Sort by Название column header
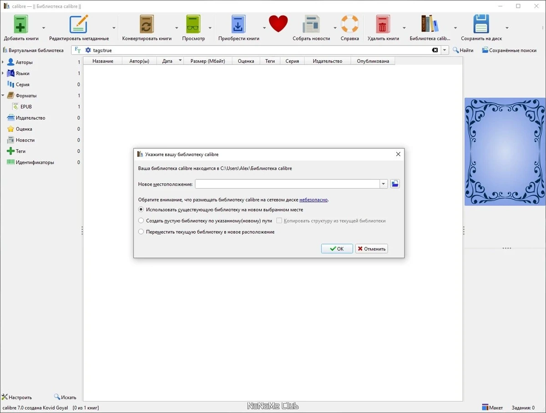The height and width of the screenshot is (413, 546). pyautogui.click(x=103, y=61)
